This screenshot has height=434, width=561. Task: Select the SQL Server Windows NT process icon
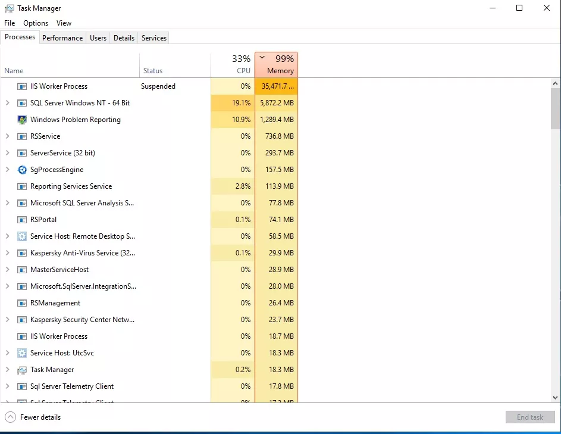point(22,103)
